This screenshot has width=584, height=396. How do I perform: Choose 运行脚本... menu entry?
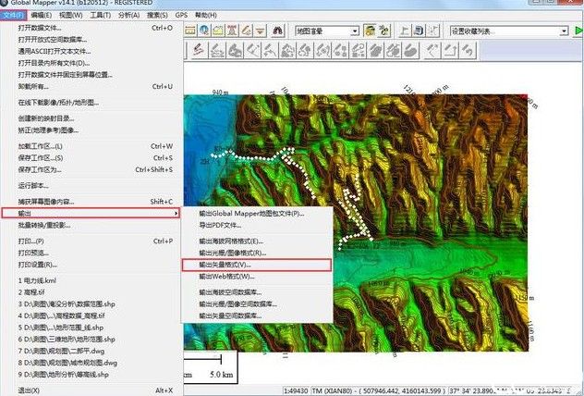[x=91, y=186]
